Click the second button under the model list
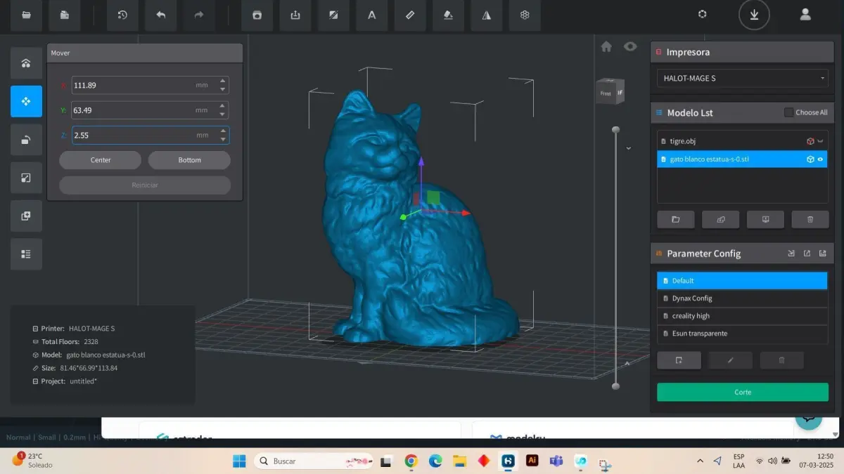The width and height of the screenshot is (844, 474). (x=720, y=219)
